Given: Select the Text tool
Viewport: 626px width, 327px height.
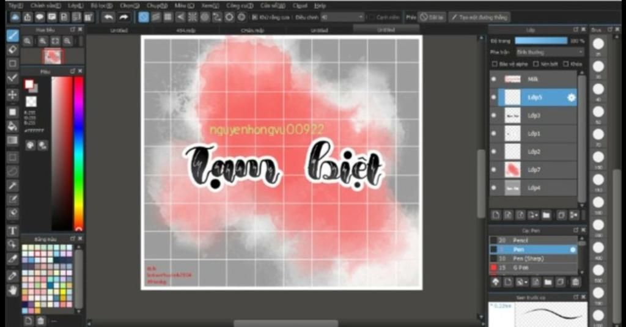Looking at the screenshot, I should coord(13,230).
